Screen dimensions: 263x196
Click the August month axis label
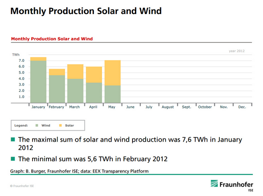(168, 107)
